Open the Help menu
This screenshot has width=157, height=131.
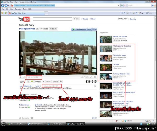[30, 9]
